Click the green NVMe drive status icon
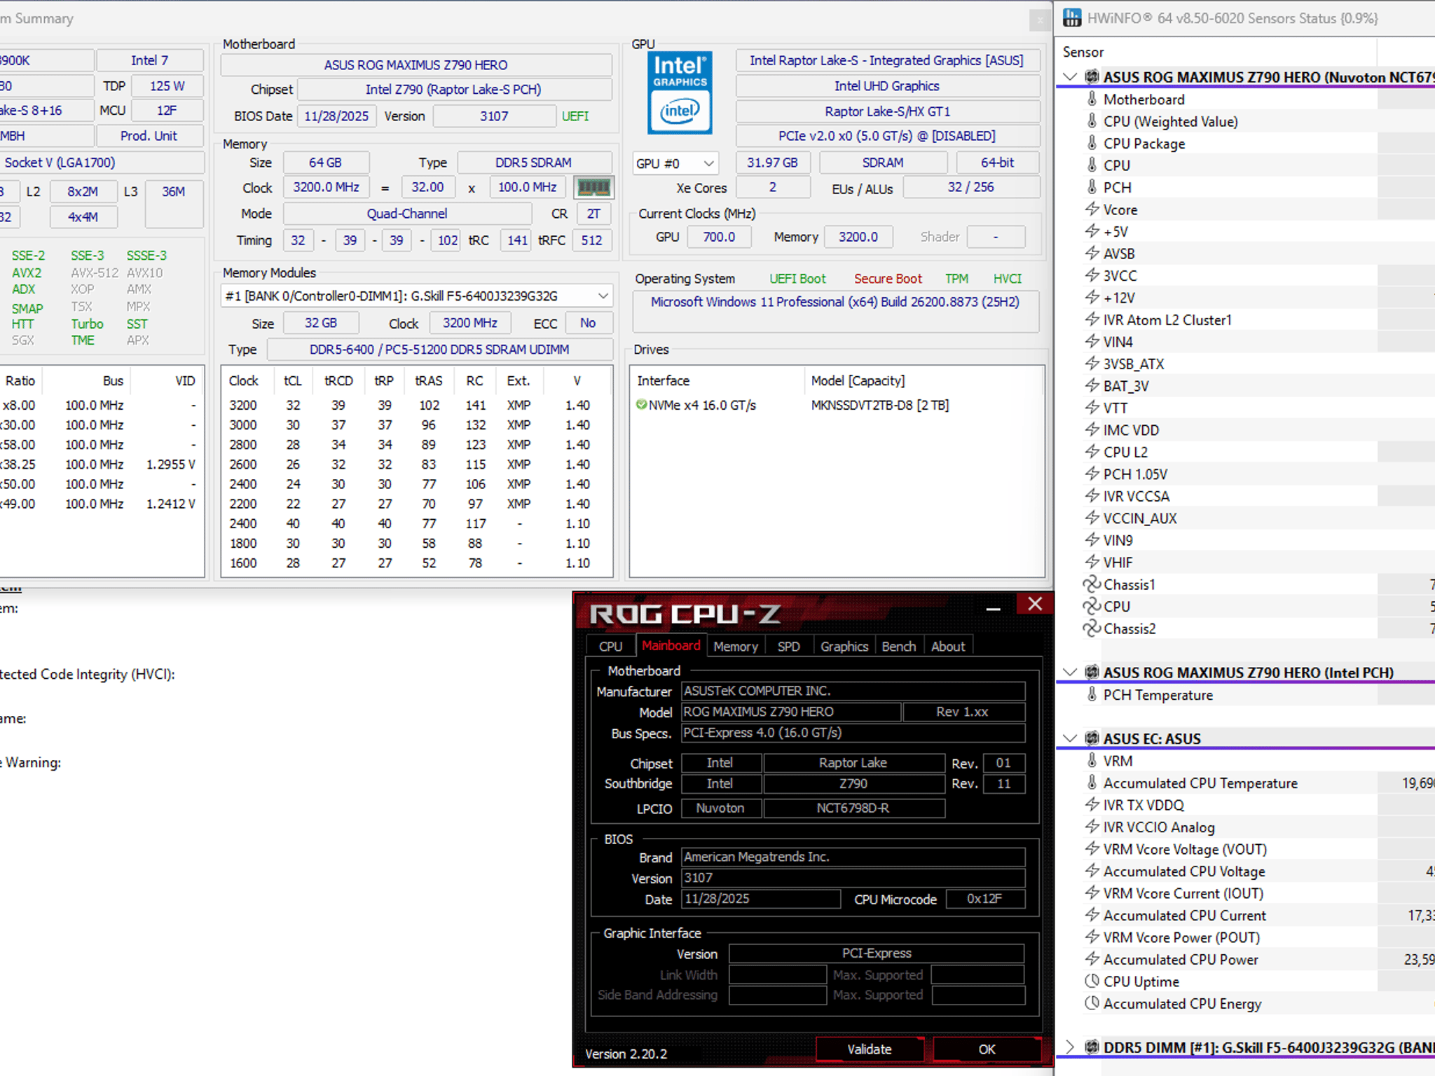Screen dimensions: 1435x1076 click(641, 405)
